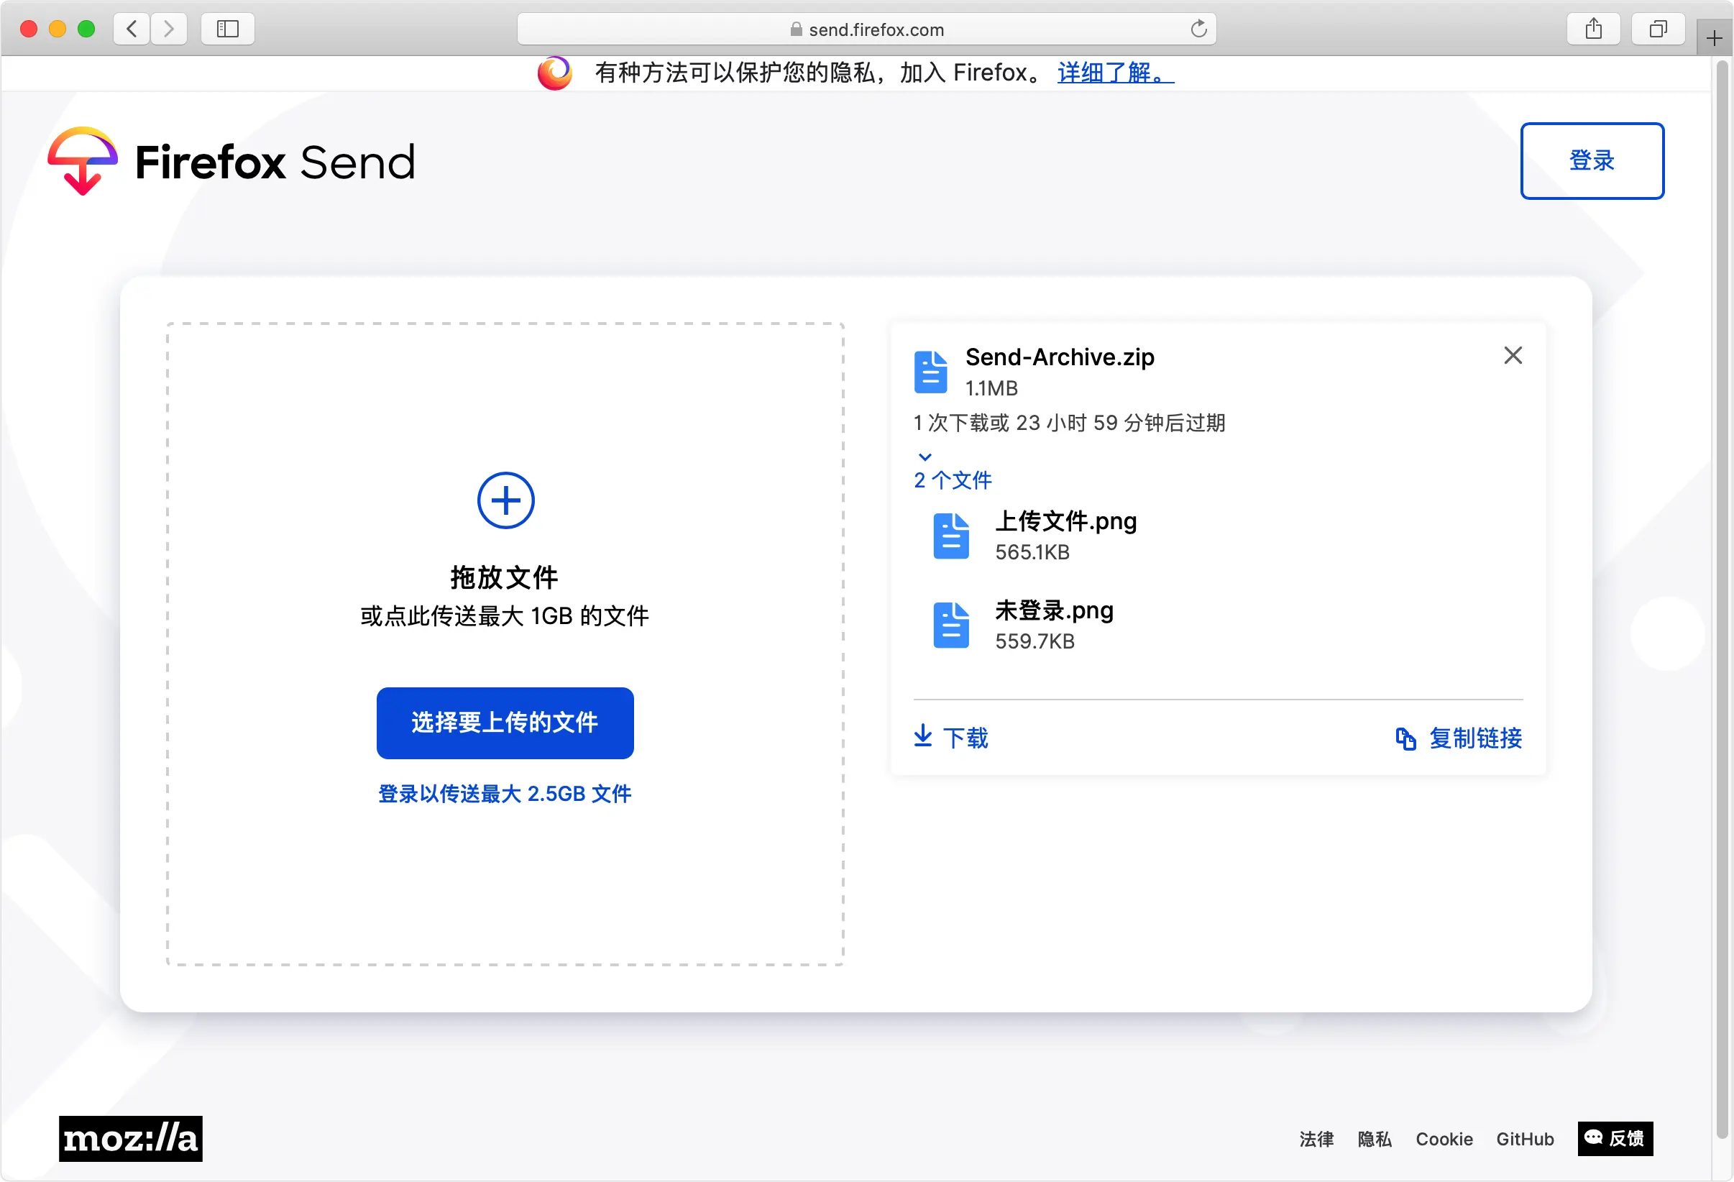Open the GitHub footer link
The image size is (1734, 1182).
[x=1524, y=1139]
